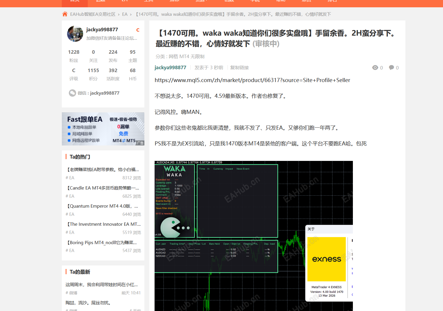Switch to the 学院 section in the navbar
This screenshot has width=443, height=311.
click(x=255, y=2)
